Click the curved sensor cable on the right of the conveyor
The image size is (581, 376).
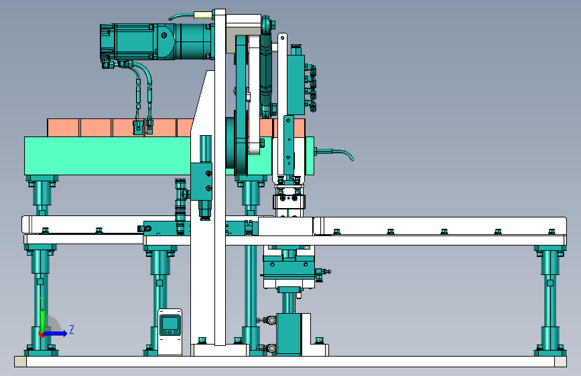[x=334, y=153]
